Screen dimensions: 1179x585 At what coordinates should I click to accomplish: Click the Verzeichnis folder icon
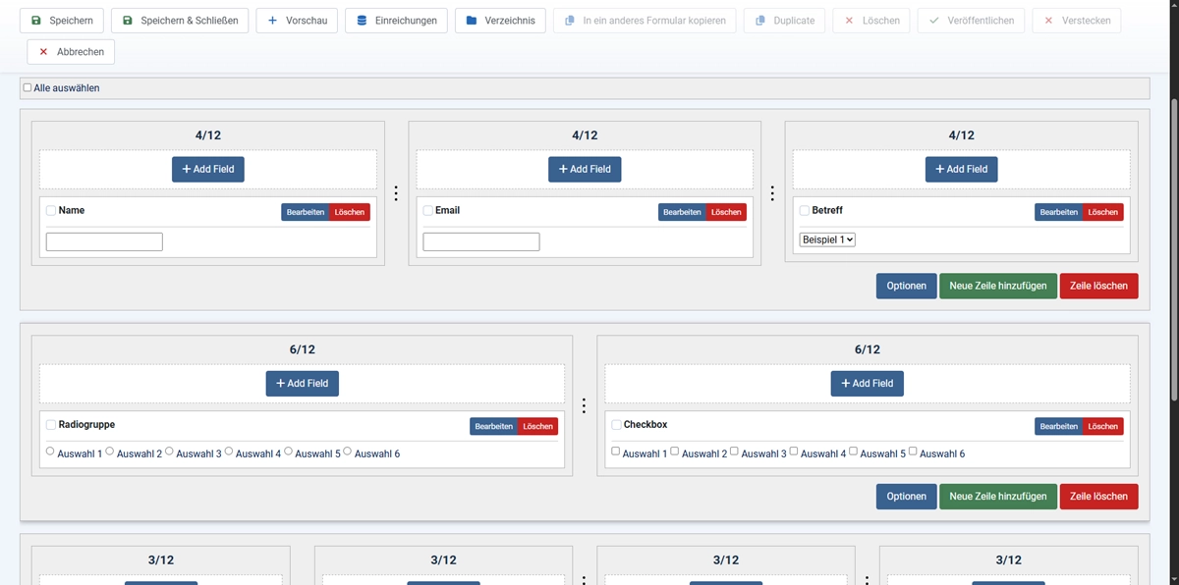click(474, 20)
